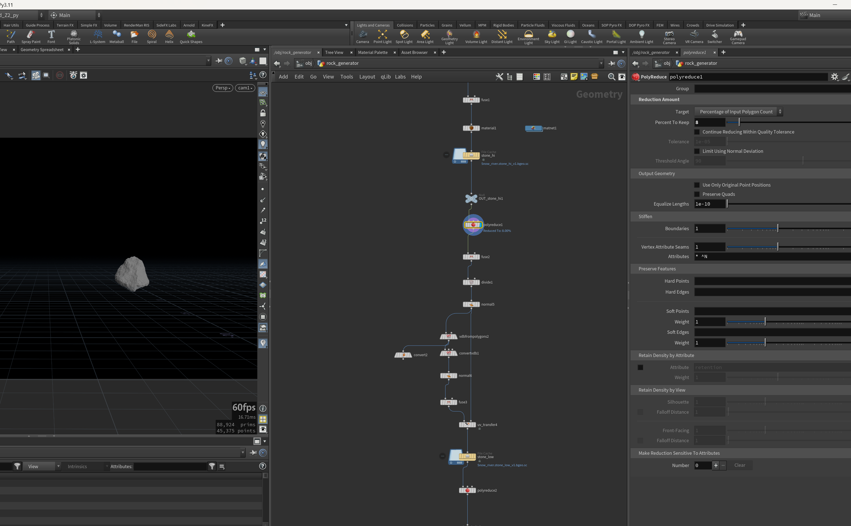
Task: Open the PolyReduce parameter gear menu
Action: (x=834, y=77)
